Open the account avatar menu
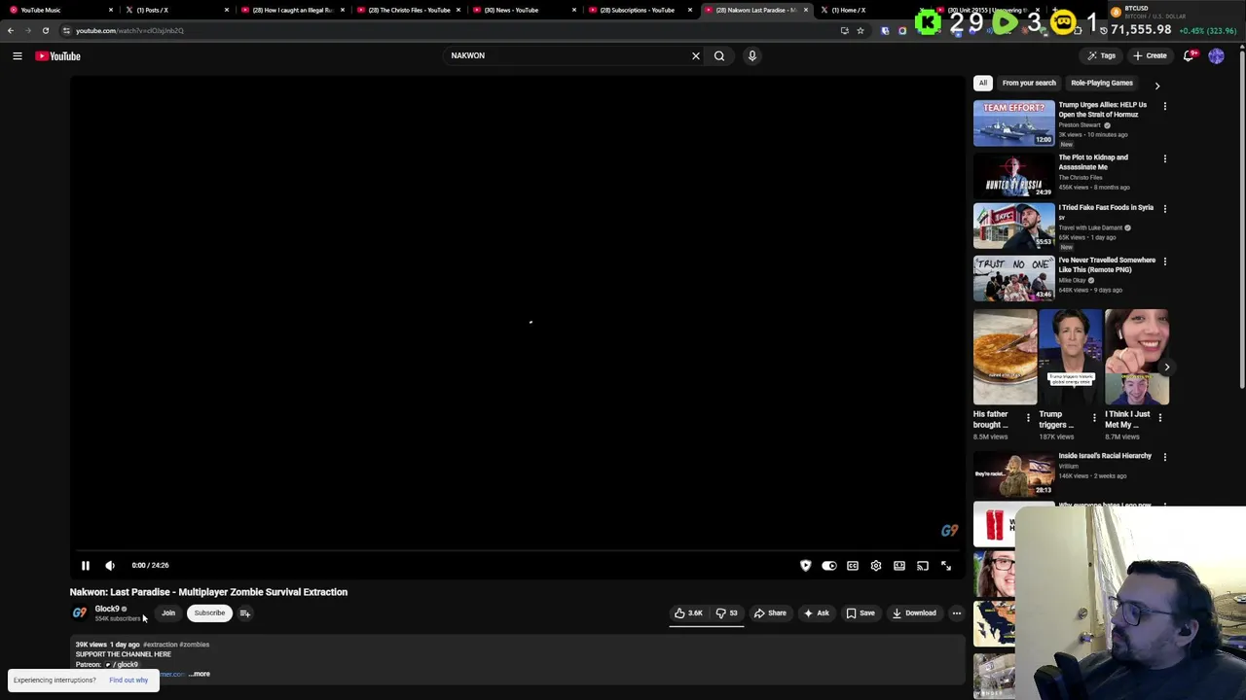This screenshot has height=700, width=1246. 1216,55
